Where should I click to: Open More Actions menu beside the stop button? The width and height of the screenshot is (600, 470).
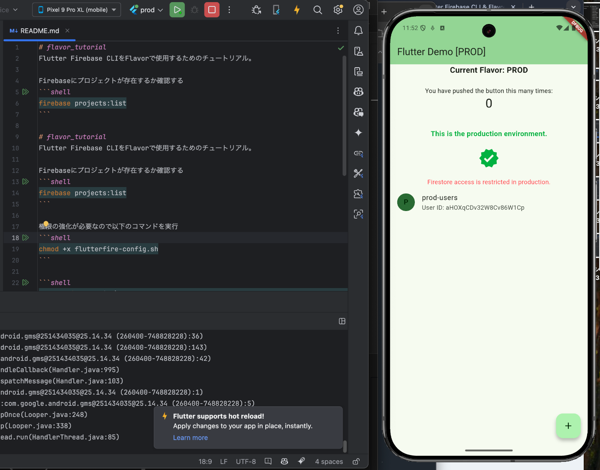[229, 10]
